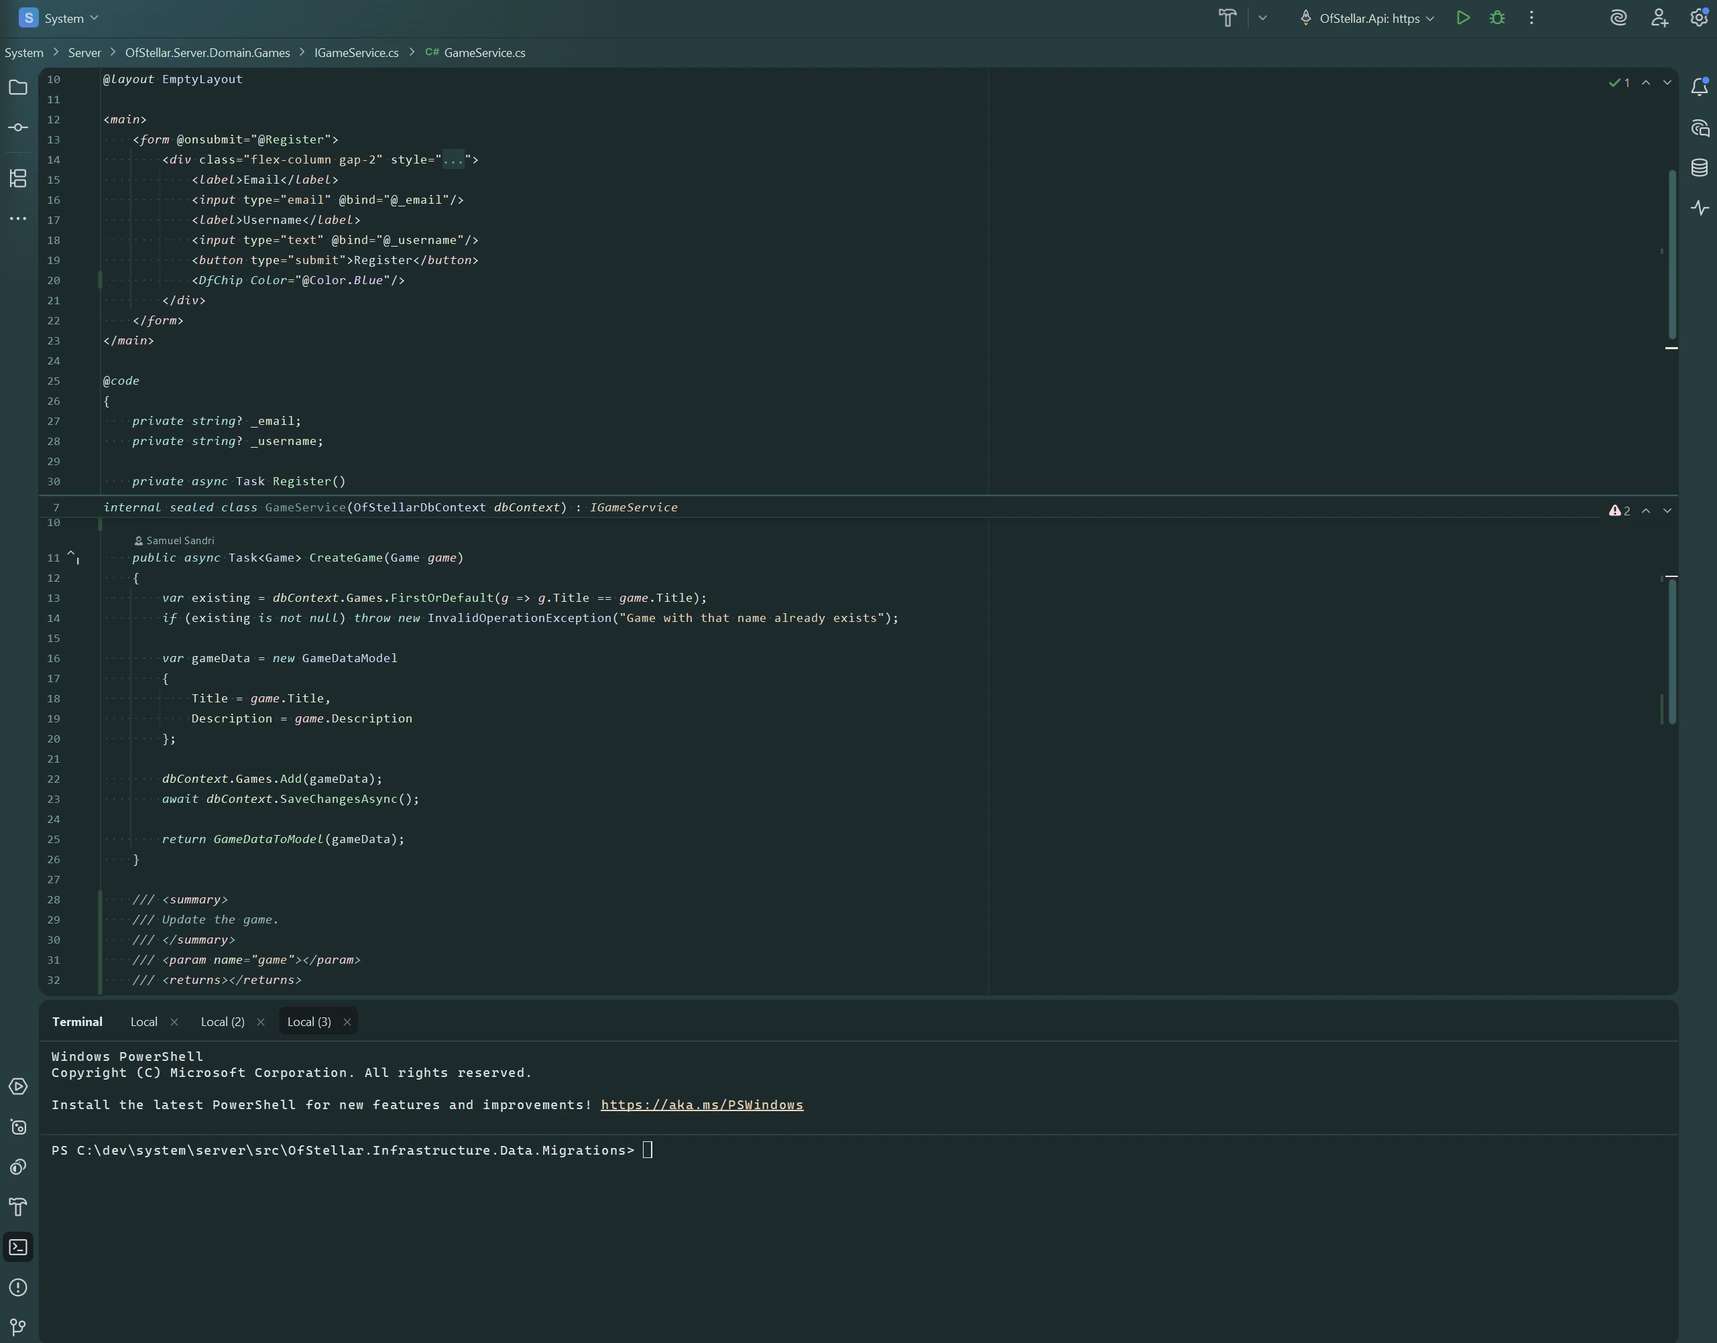Open the Commit tool window
This screenshot has width=1717, height=1343.
coord(18,127)
